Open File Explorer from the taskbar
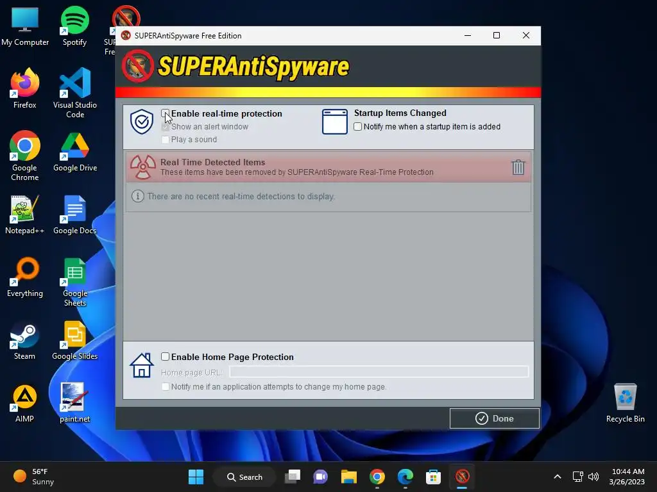This screenshot has width=657, height=492. click(348, 477)
